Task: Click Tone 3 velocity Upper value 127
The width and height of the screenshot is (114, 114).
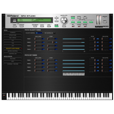Action: click(x=98, y=46)
